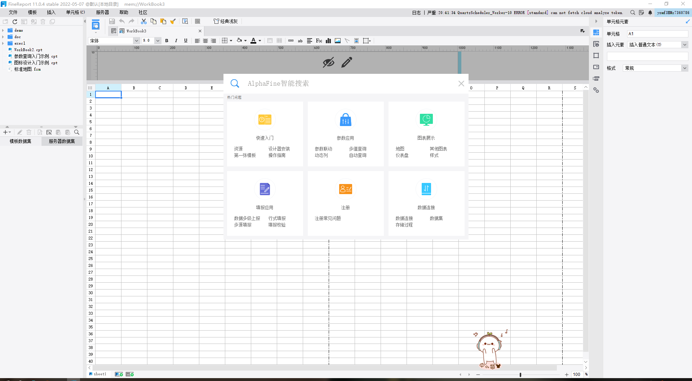
Task: Open AlphaFine search magnifier in the top bar
Action: pos(633,13)
